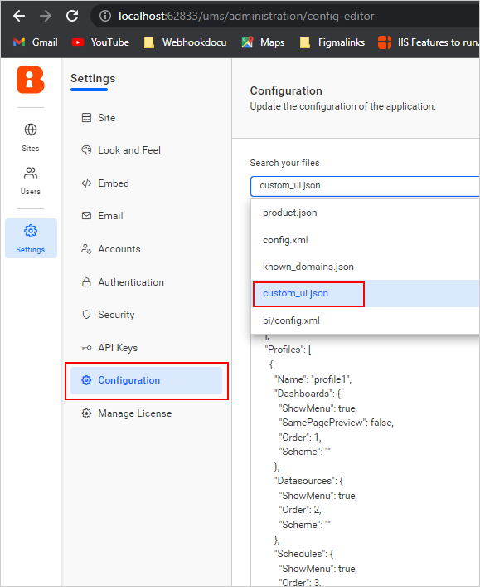Viewport: 480px width, 587px height.
Task: Click the Settings heading text
Action: 93,78
